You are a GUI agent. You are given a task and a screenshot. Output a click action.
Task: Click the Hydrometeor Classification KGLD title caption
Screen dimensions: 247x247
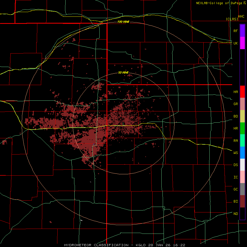click(x=125, y=245)
